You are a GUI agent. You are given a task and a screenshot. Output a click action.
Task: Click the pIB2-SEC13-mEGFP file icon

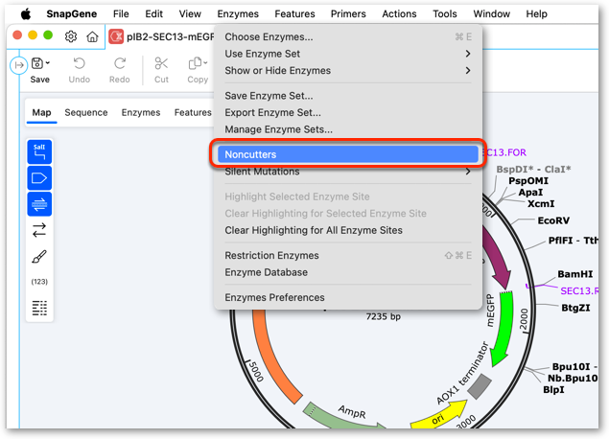[x=116, y=36]
